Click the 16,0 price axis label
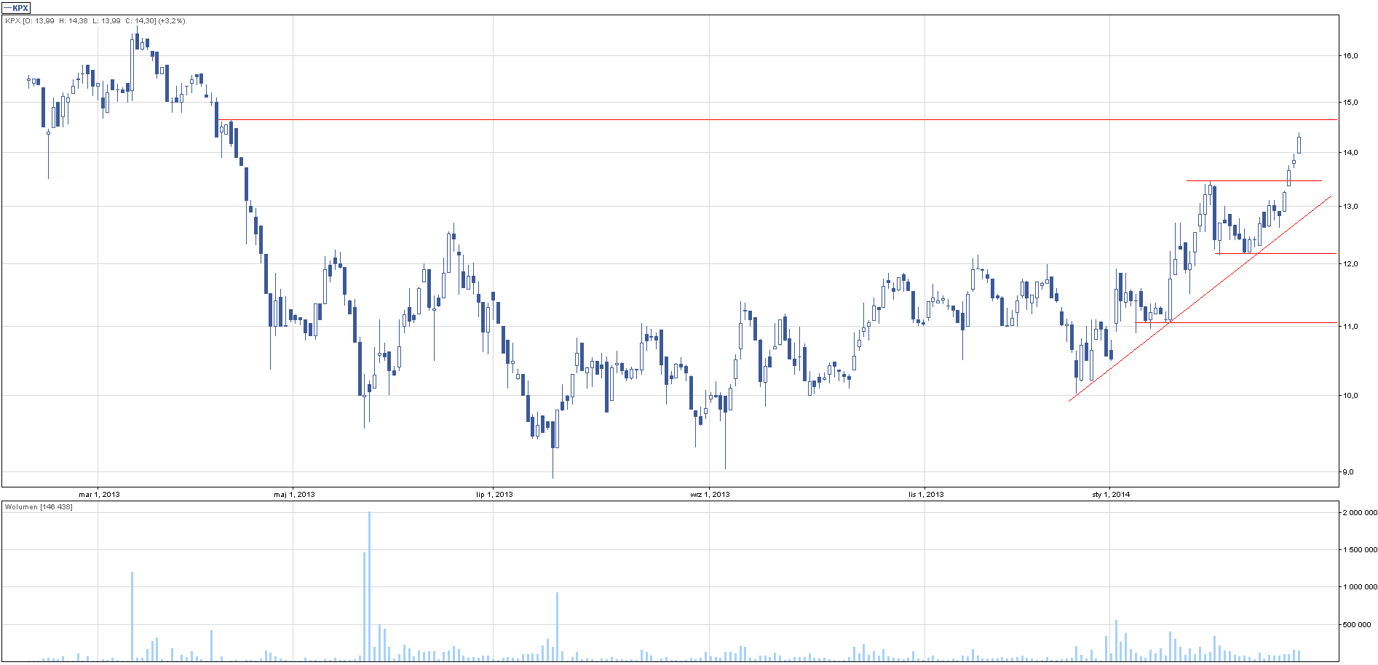The image size is (1378, 665). point(1350,56)
